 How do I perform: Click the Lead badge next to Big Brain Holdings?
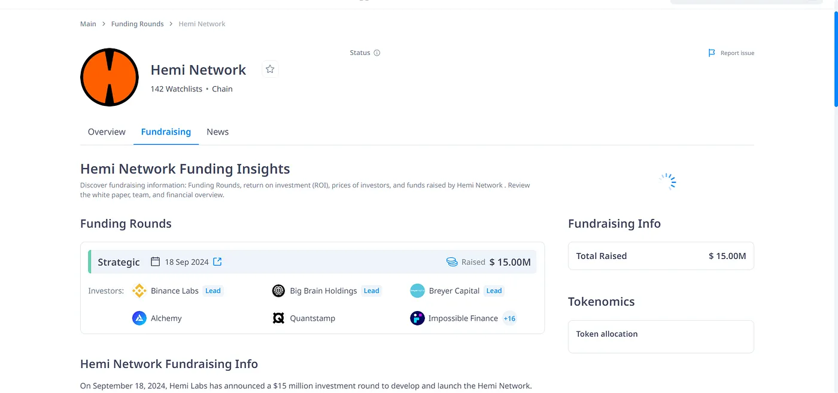pos(372,291)
